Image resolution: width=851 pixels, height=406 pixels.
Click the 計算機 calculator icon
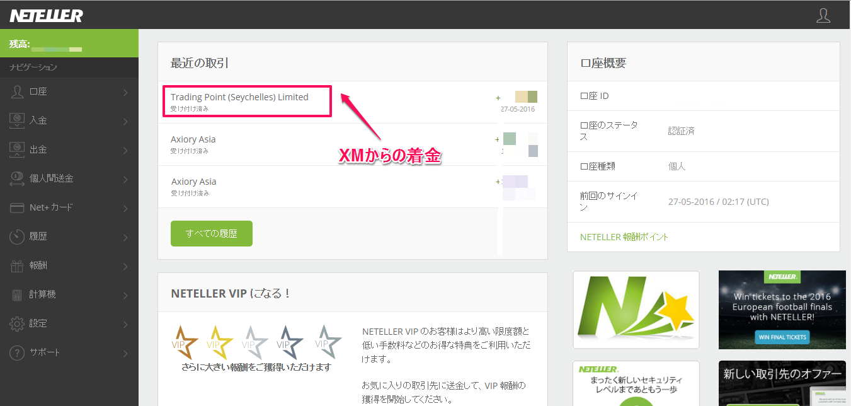click(x=17, y=294)
